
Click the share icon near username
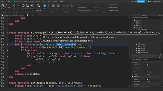pyautogui.click(x=151, y=1)
